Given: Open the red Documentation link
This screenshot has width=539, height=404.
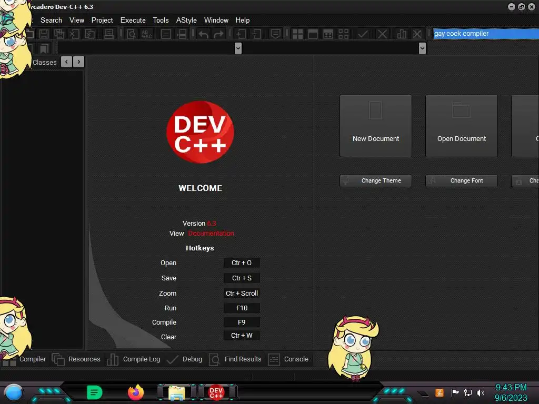Looking at the screenshot, I should pos(211,233).
